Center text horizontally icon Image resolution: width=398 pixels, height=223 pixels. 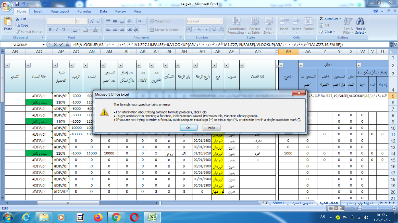click(x=115, y=30)
